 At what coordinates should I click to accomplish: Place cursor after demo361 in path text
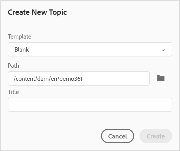pos(83,79)
